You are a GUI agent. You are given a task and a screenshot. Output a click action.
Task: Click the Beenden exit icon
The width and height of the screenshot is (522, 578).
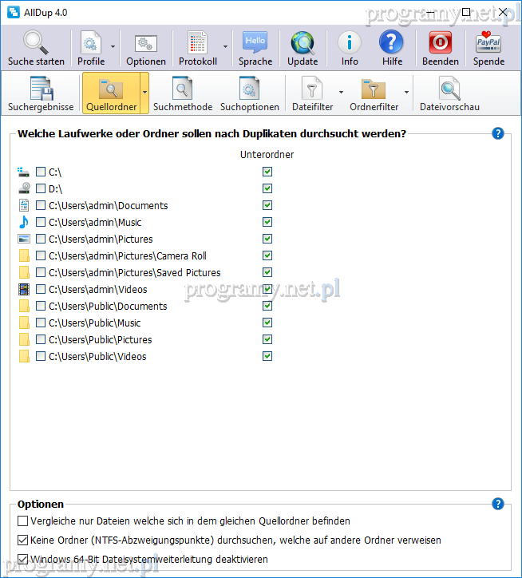click(440, 48)
